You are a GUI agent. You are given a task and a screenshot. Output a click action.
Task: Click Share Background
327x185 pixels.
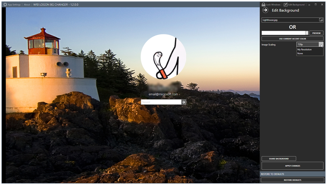[279, 158]
